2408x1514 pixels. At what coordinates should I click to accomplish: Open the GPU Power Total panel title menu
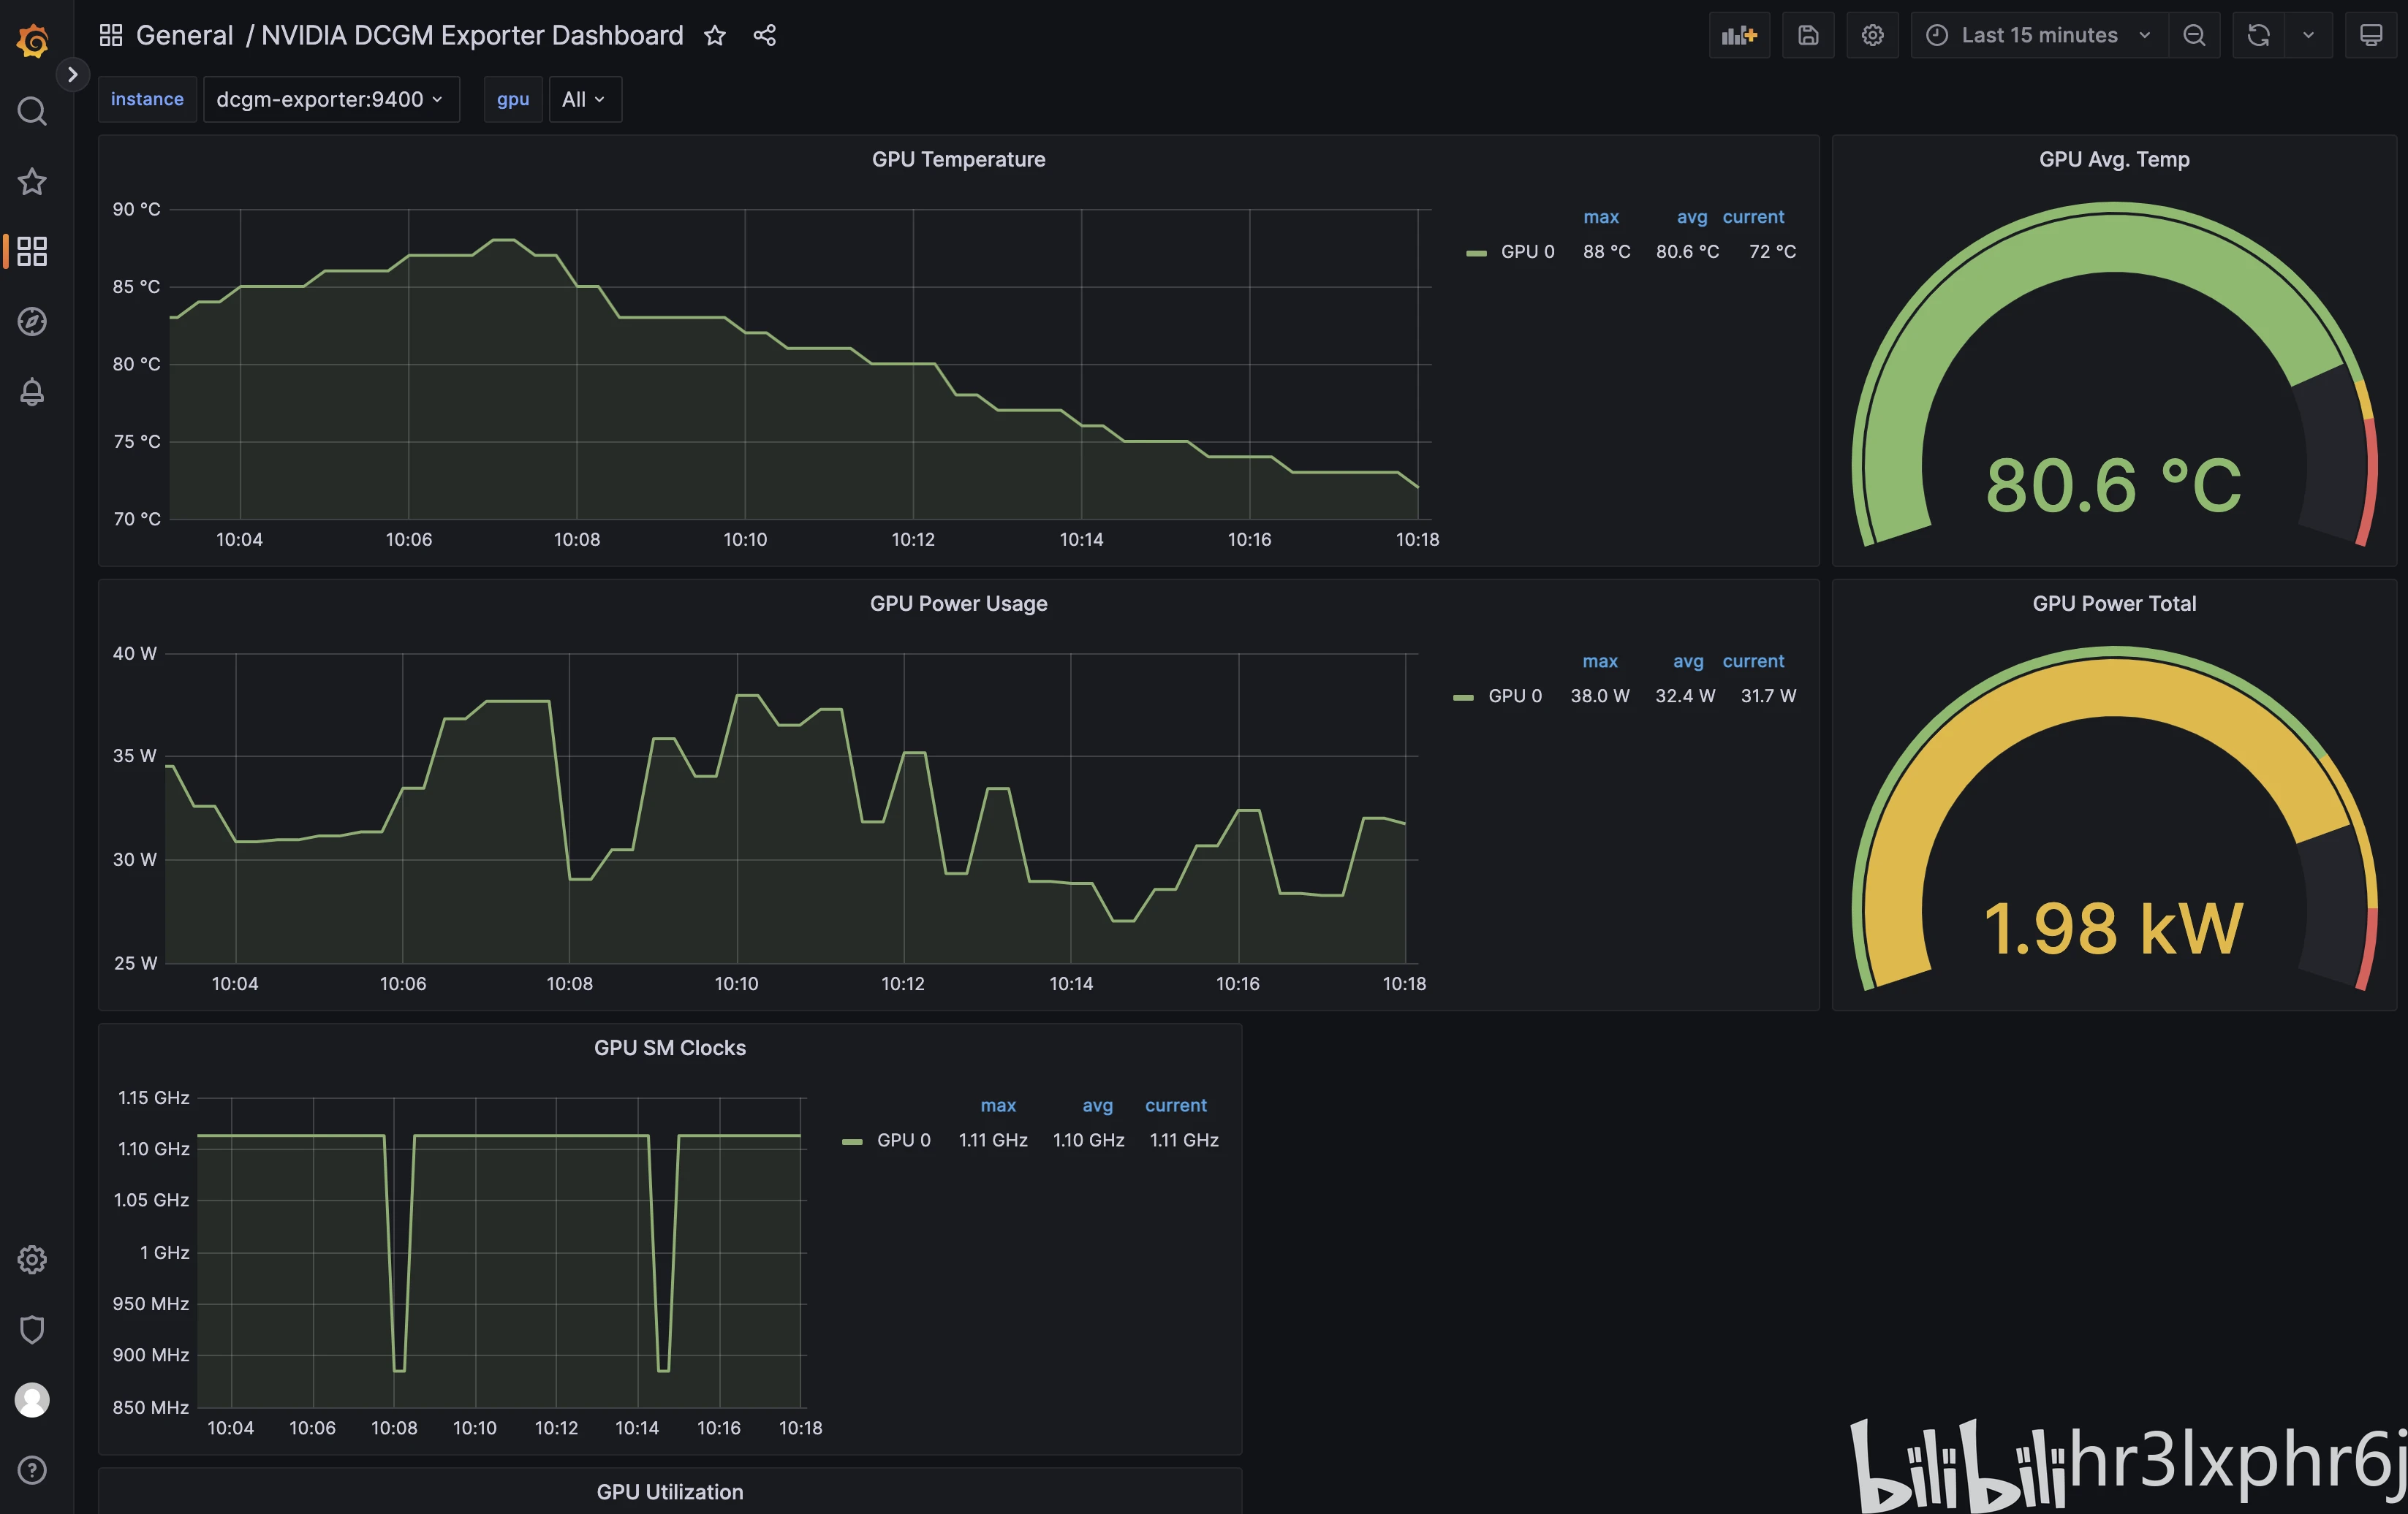point(2113,604)
